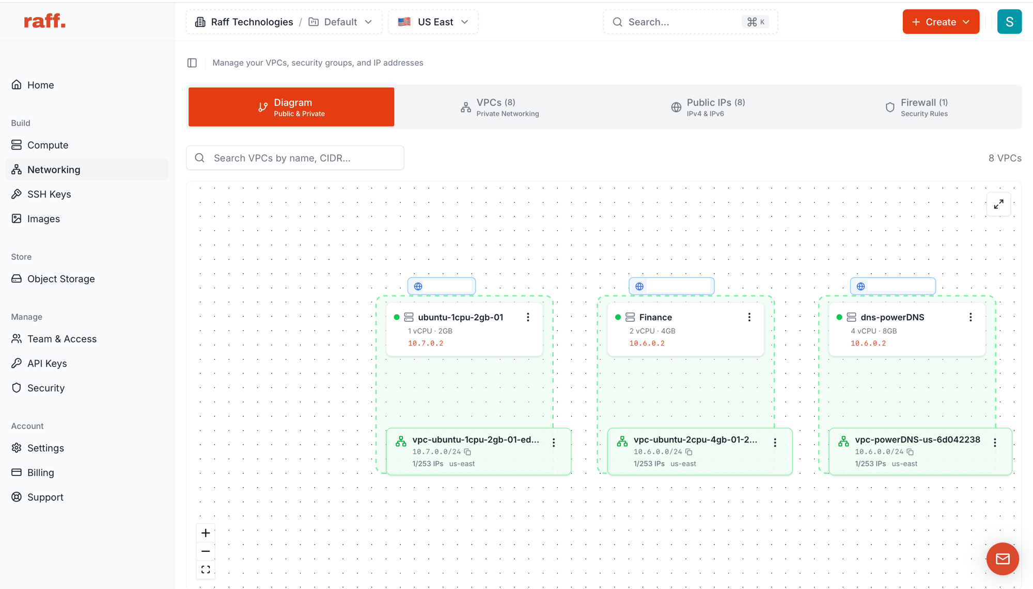Click the public IP globe above dns-powerDNS

[860, 286]
